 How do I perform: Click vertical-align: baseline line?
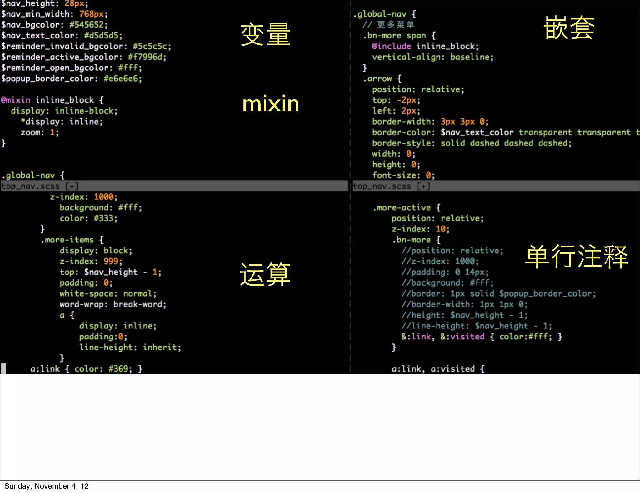433,57
